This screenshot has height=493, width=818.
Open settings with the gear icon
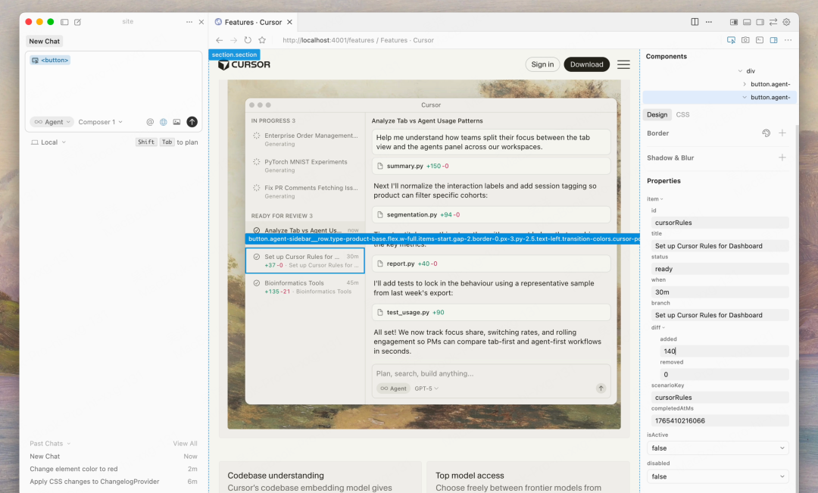787,22
